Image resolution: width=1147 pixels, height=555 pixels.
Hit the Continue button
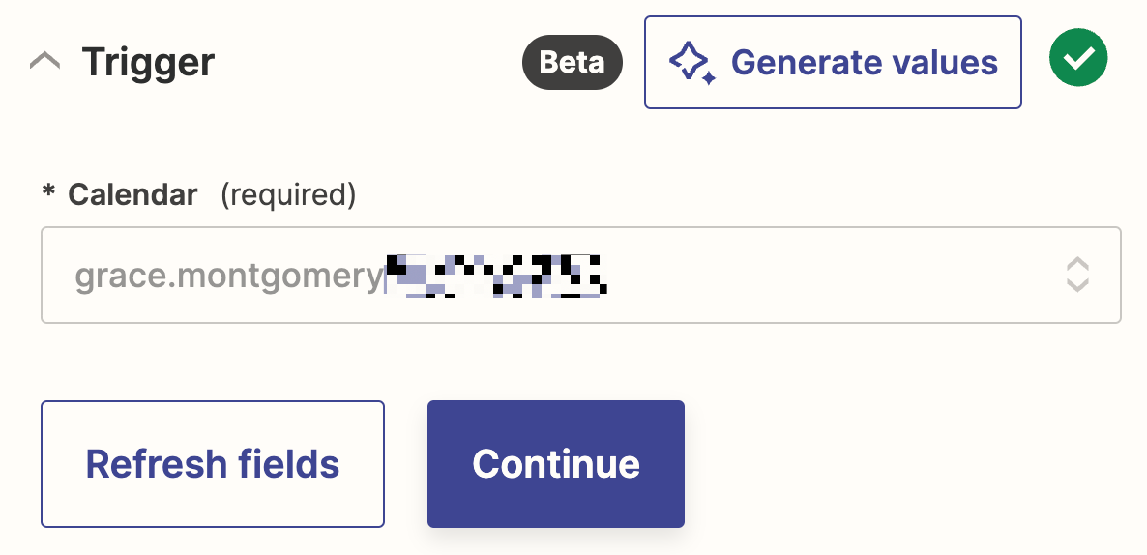pyautogui.click(x=556, y=464)
